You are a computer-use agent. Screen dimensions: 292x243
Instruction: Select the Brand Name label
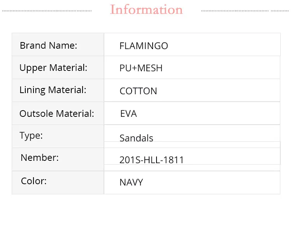pyautogui.click(x=48, y=46)
